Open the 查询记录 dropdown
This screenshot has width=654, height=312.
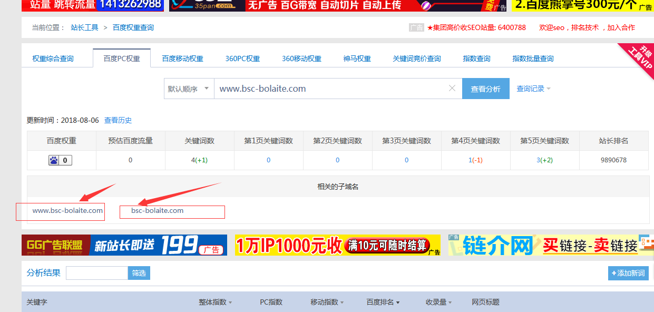click(x=533, y=89)
